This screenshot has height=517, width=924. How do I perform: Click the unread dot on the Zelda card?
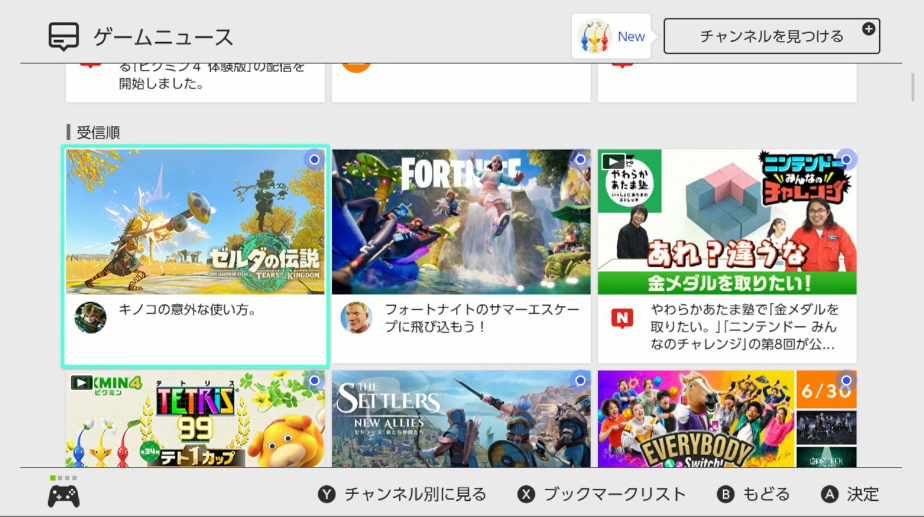[314, 159]
